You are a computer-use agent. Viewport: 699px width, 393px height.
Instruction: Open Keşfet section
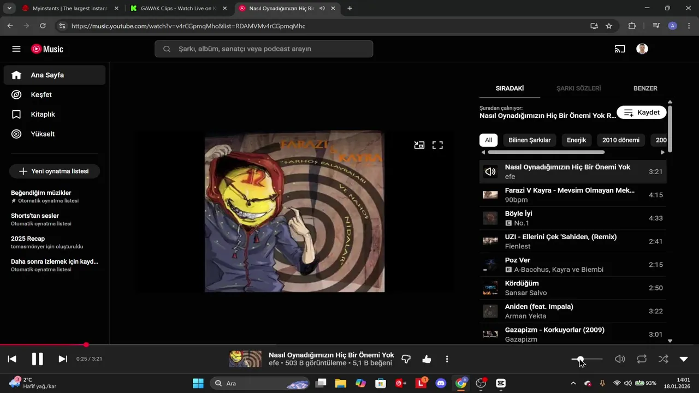pyautogui.click(x=55, y=95)
